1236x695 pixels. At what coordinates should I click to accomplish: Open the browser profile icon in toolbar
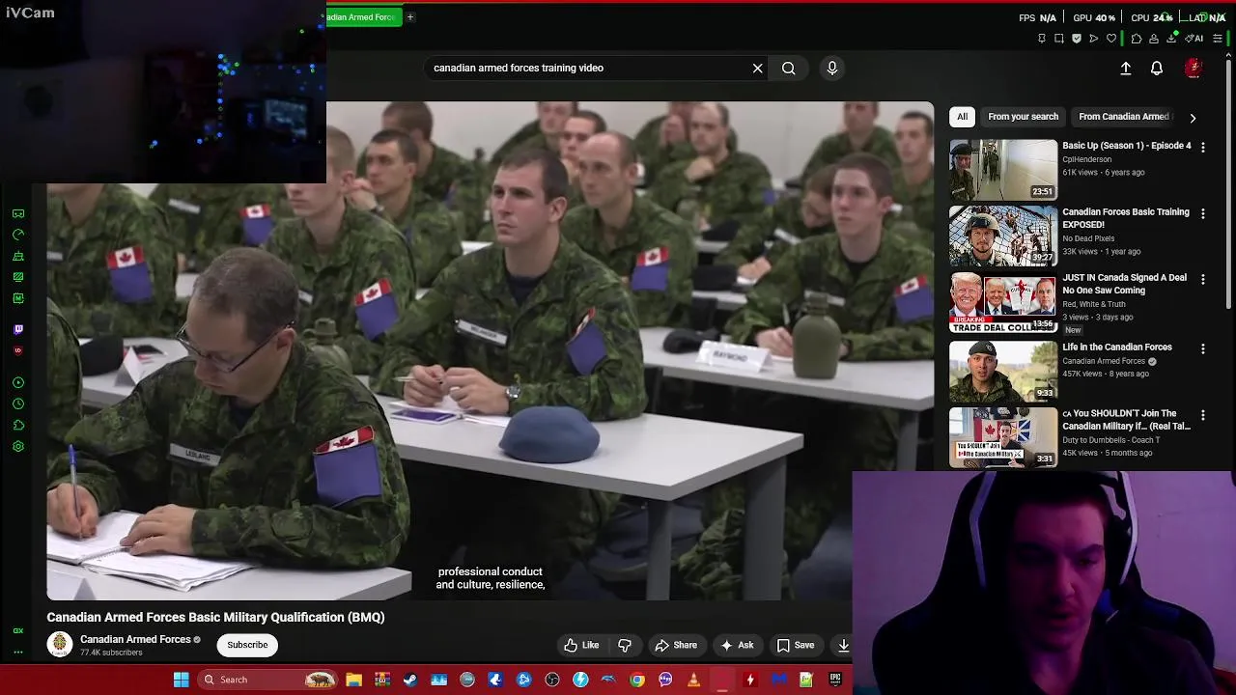coord(1154,39)
